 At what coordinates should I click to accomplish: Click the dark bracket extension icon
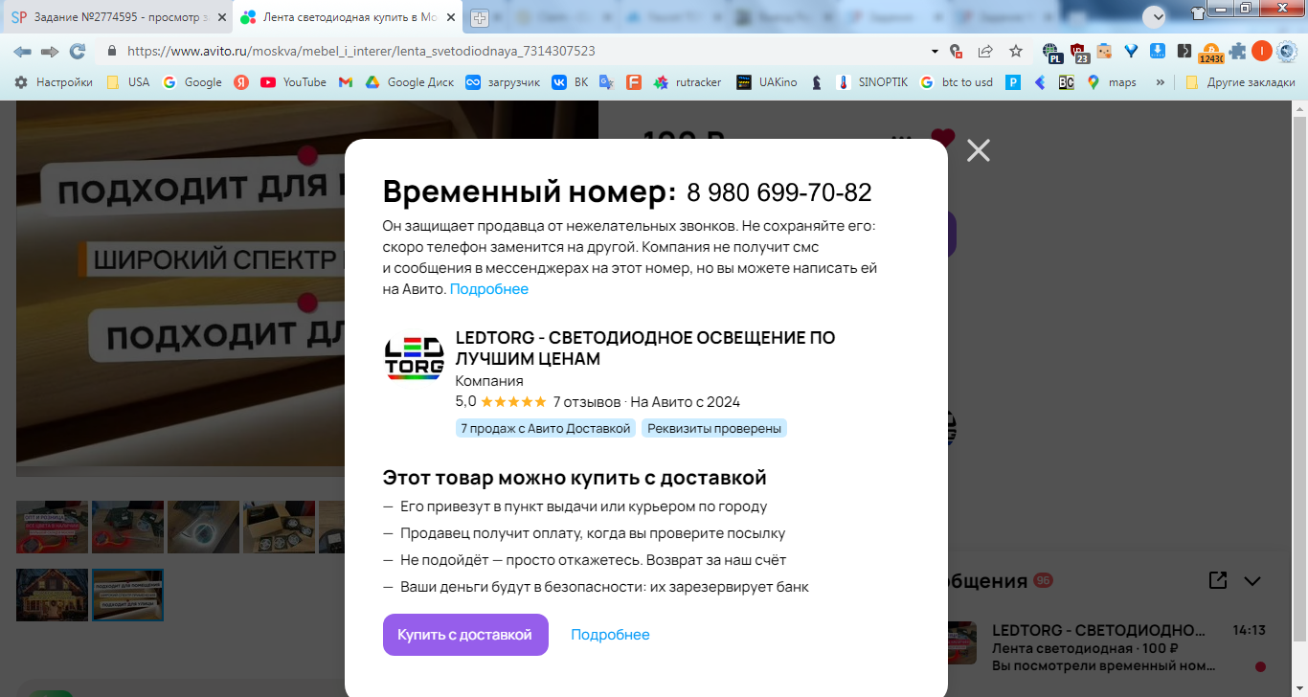pyautogui.click(x=1184, y=51)
